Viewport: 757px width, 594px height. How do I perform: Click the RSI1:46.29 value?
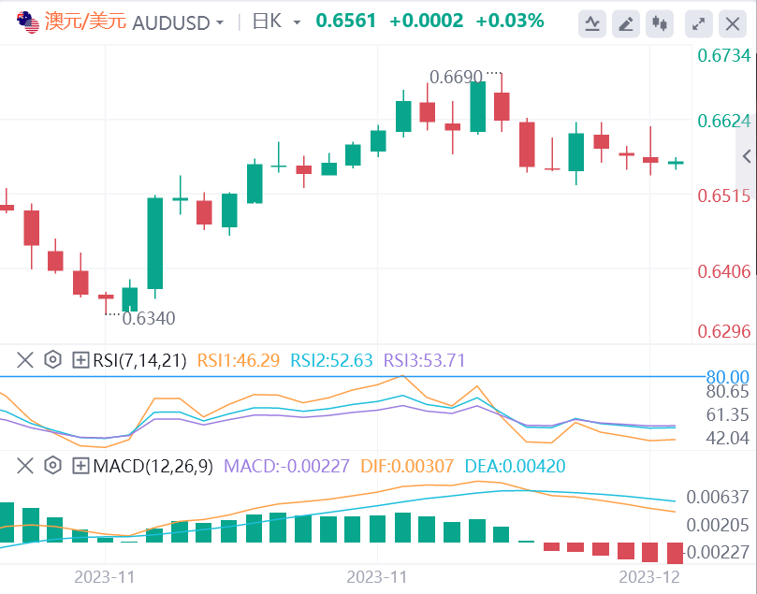tap(239, 360)
